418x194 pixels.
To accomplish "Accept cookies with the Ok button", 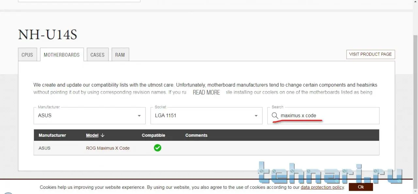I will 361,187.
